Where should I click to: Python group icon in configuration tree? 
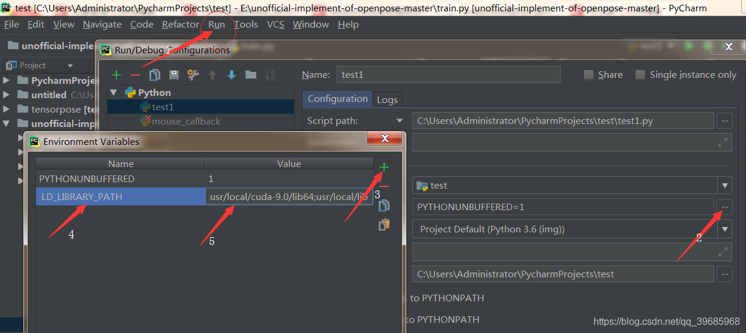point(130,92)
